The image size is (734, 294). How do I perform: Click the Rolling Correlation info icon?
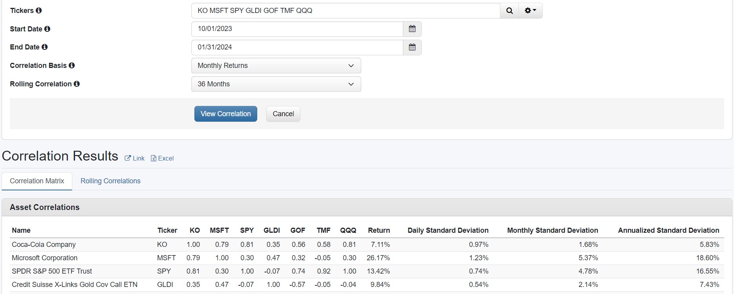tap(77, 84)
